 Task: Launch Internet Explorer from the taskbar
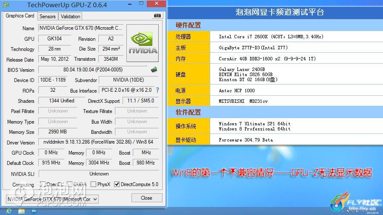click(9, 211)
